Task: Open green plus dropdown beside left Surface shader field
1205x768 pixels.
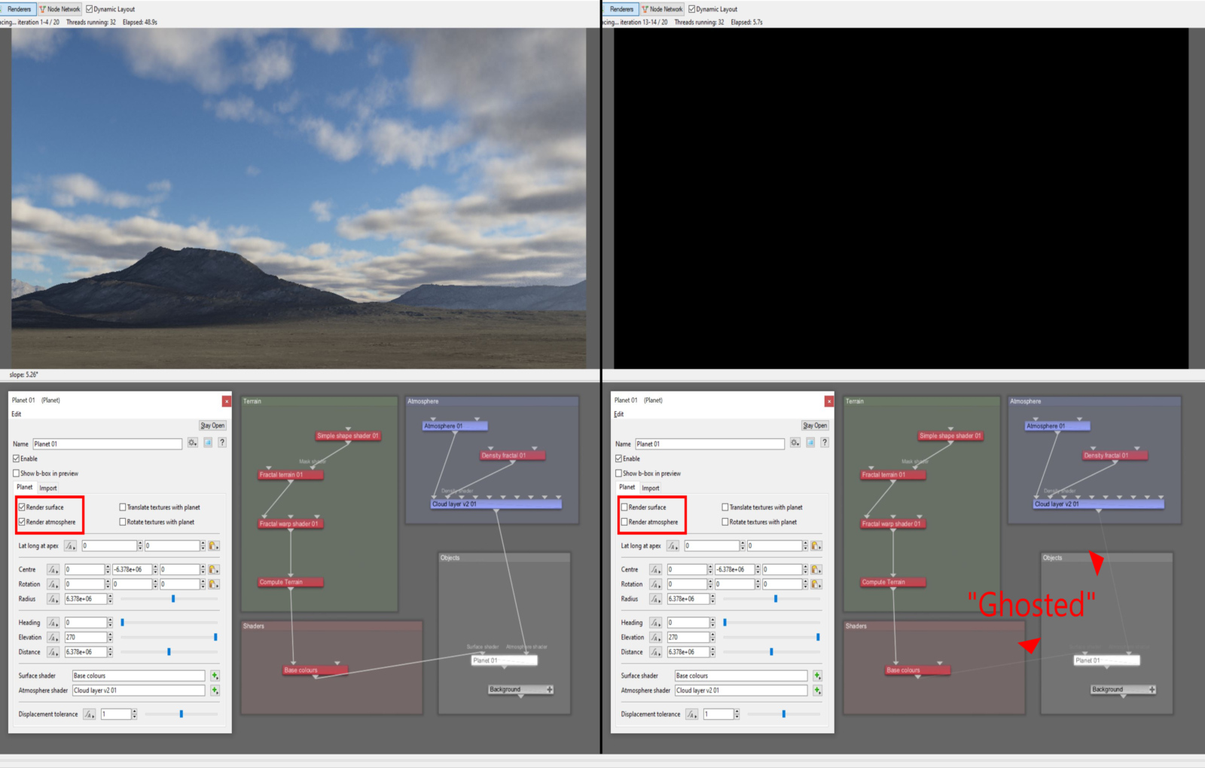Action: (x=215, y=675)
